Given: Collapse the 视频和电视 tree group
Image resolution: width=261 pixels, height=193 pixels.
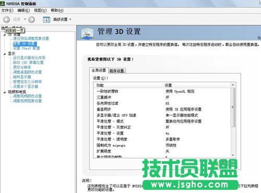Looking at the screenshot, I should 5,92.
